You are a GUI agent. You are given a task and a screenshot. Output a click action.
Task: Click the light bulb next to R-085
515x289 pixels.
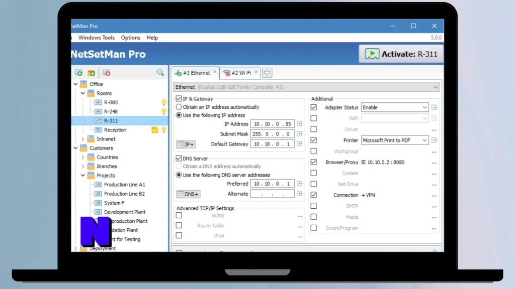point(163,102)
